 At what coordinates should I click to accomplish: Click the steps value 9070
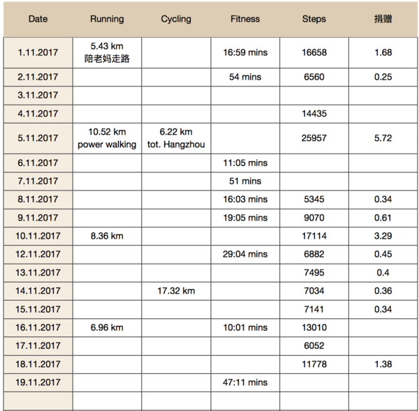(x=314, y=218)
